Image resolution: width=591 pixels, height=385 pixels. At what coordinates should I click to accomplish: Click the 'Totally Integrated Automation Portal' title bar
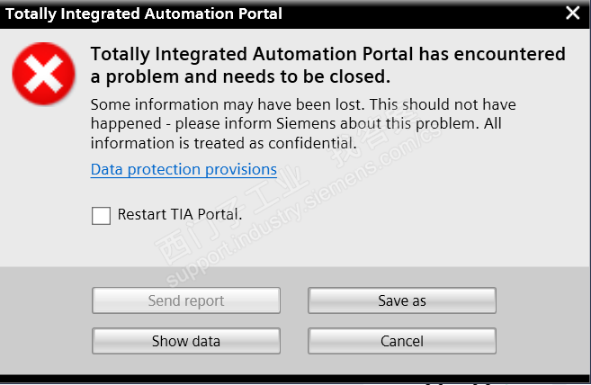click(144, 13)
